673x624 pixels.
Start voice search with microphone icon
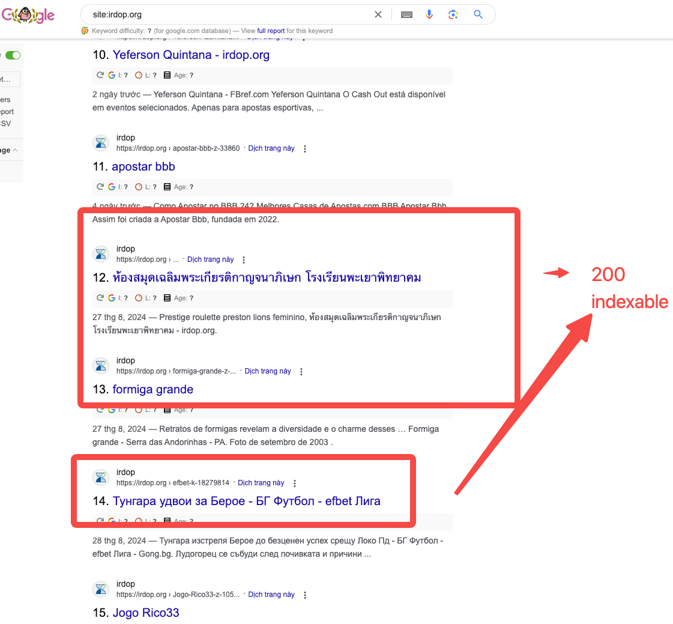pos(429,14)
